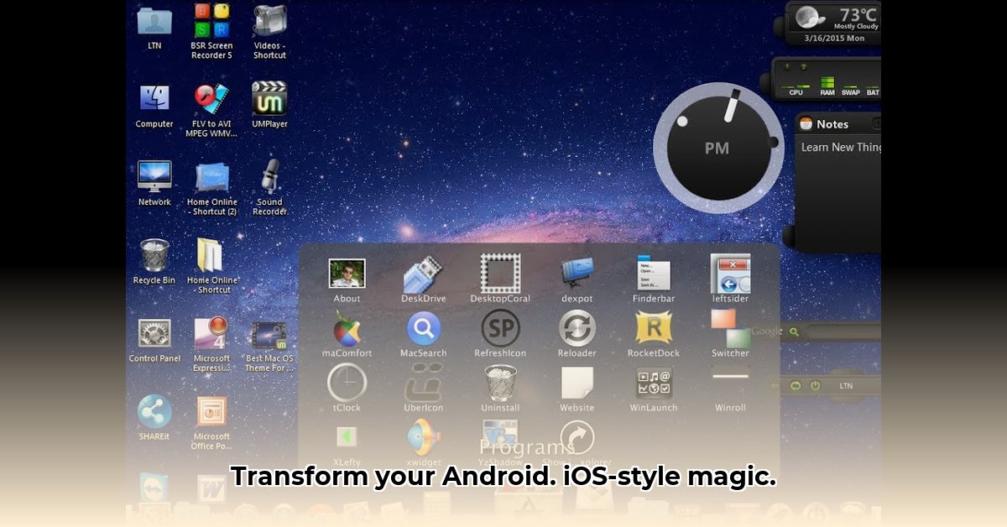Launch xwidget
This screenshot has height=527, width=1007.
tap(425, 435)
